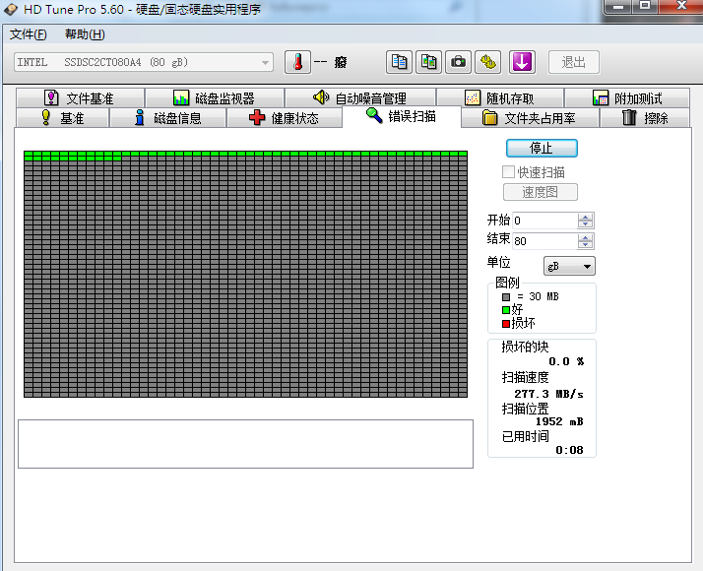Minimize the HD Tune Pro window
This screenshot has width=703, height=571.
click(x=618, y=6)
